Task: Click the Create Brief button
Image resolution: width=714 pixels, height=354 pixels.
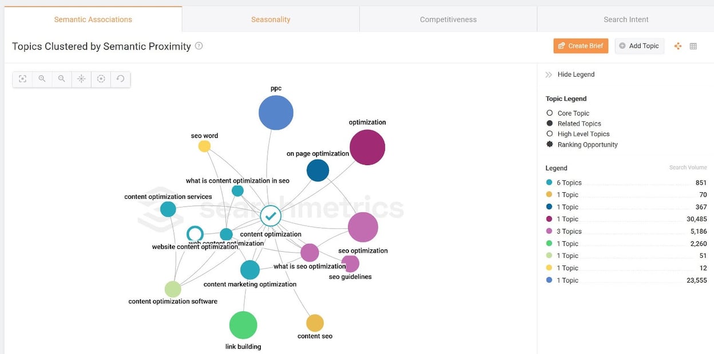Action: 581,46
